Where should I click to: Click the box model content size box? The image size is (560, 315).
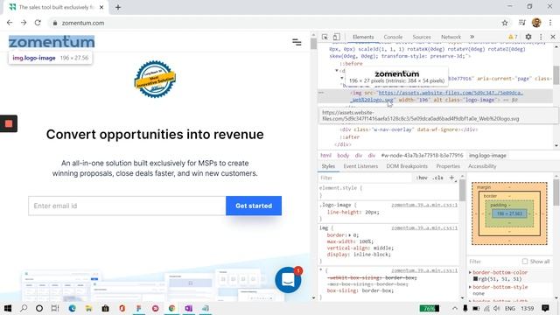[509, 213]
